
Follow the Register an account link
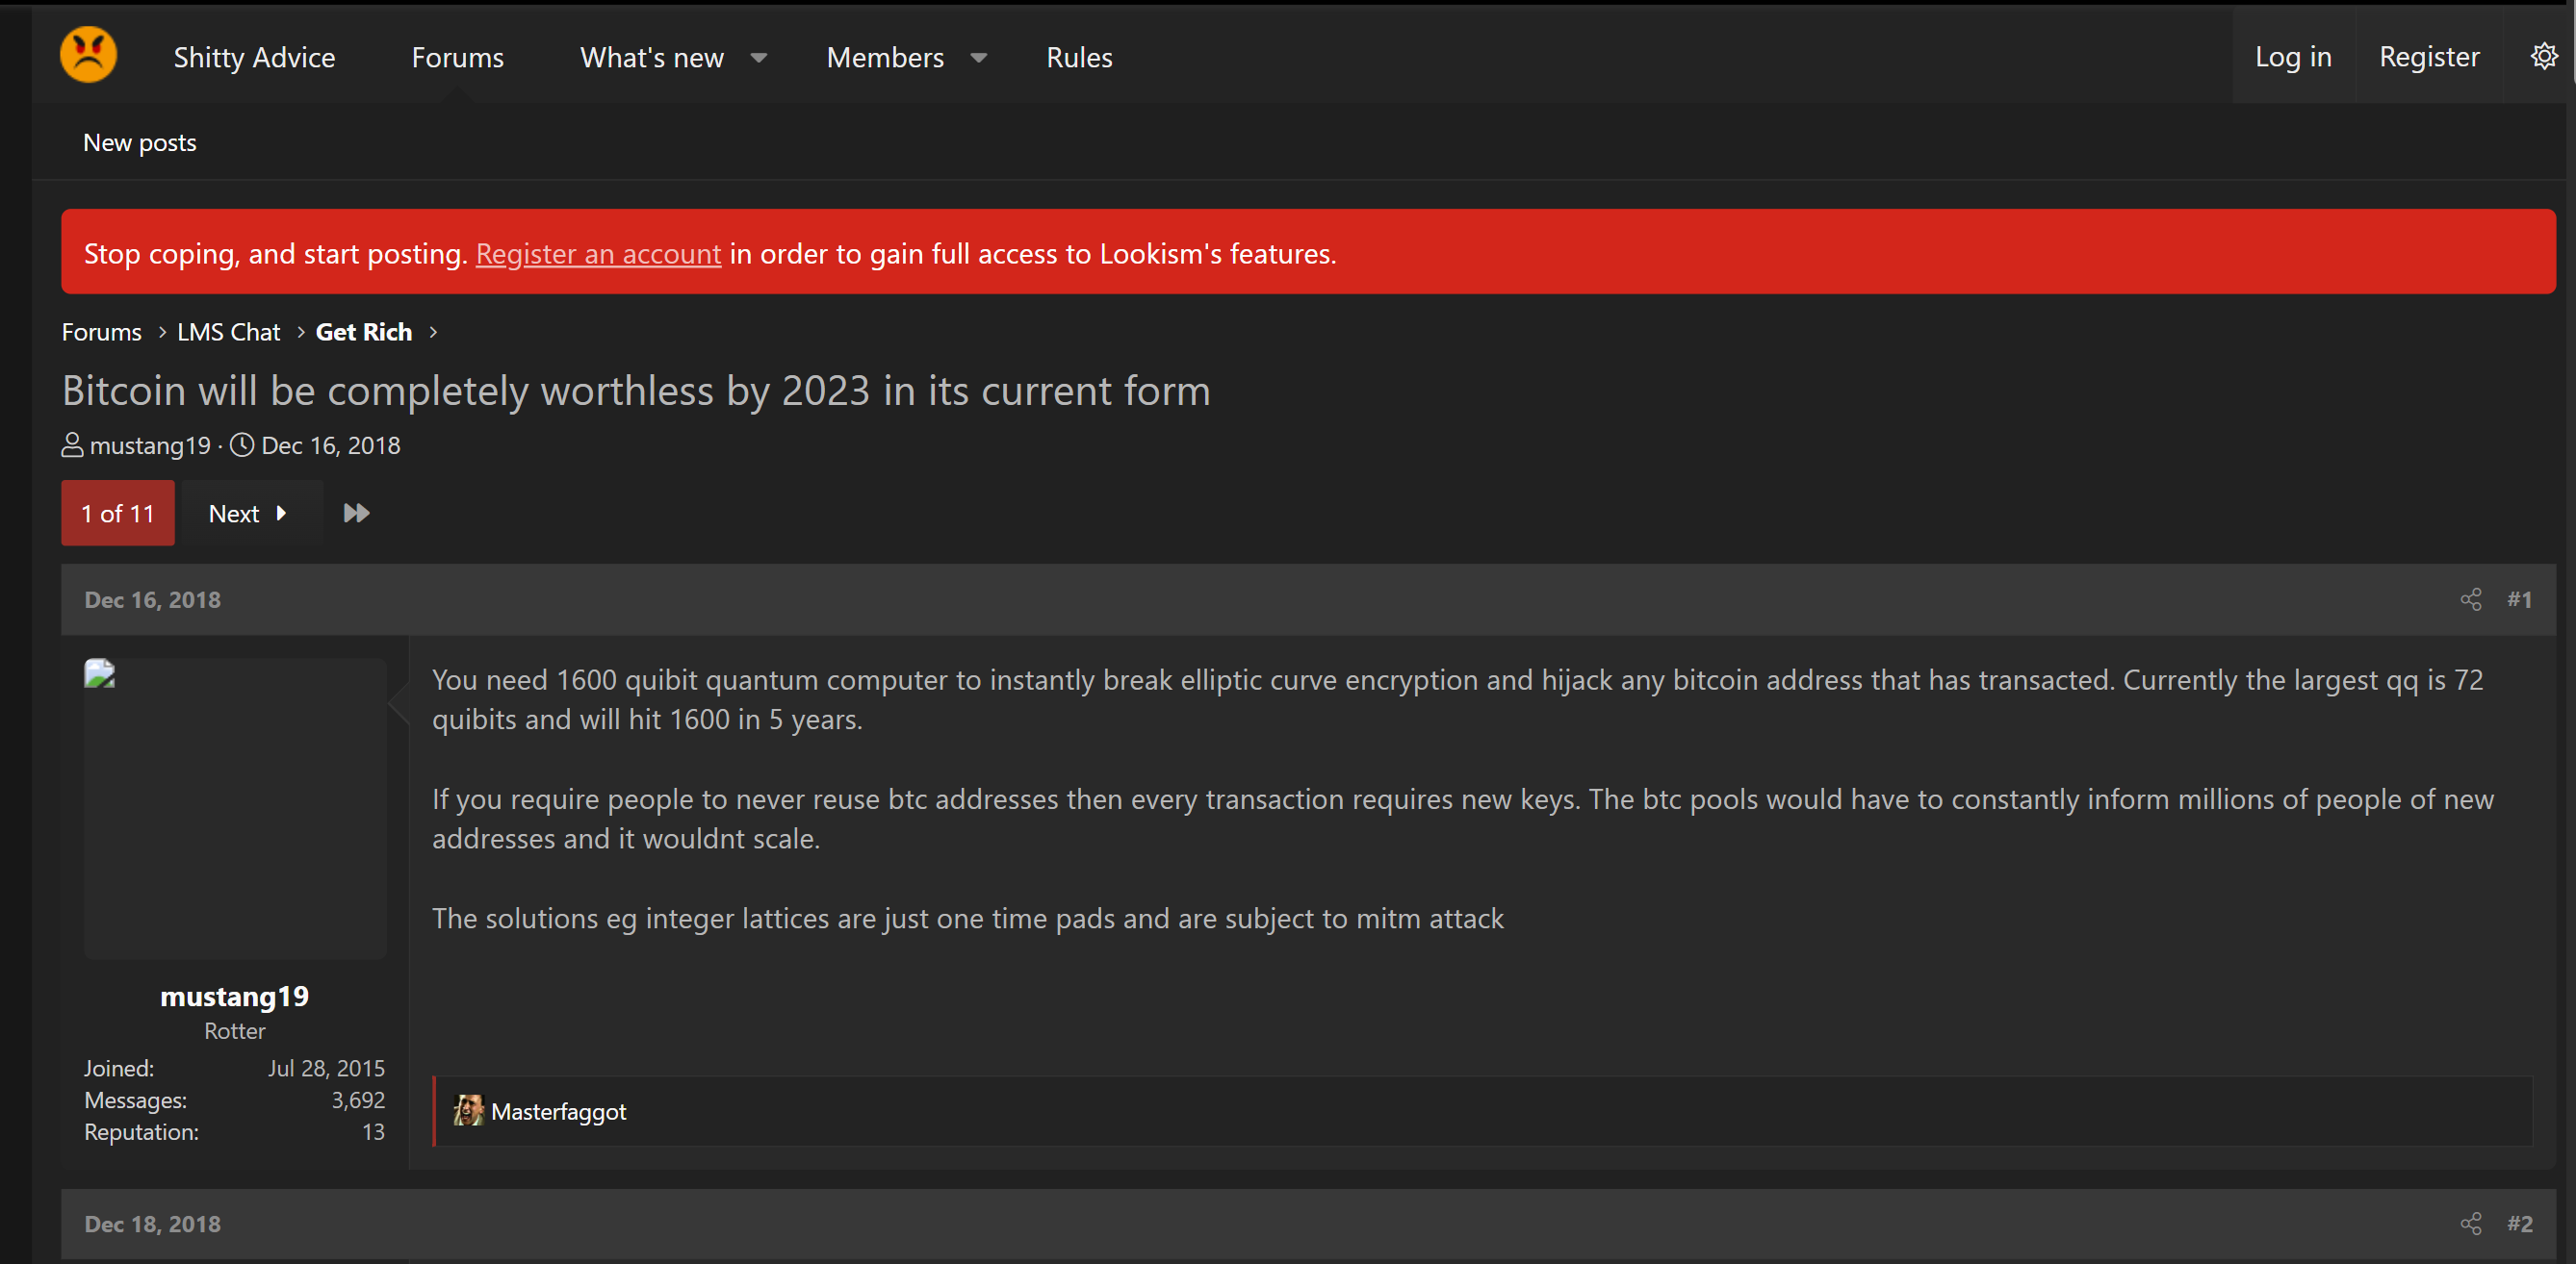(598, 254)
